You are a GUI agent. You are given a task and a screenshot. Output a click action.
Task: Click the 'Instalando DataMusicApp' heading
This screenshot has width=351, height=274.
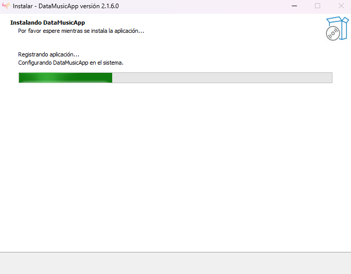coord(47,23)
